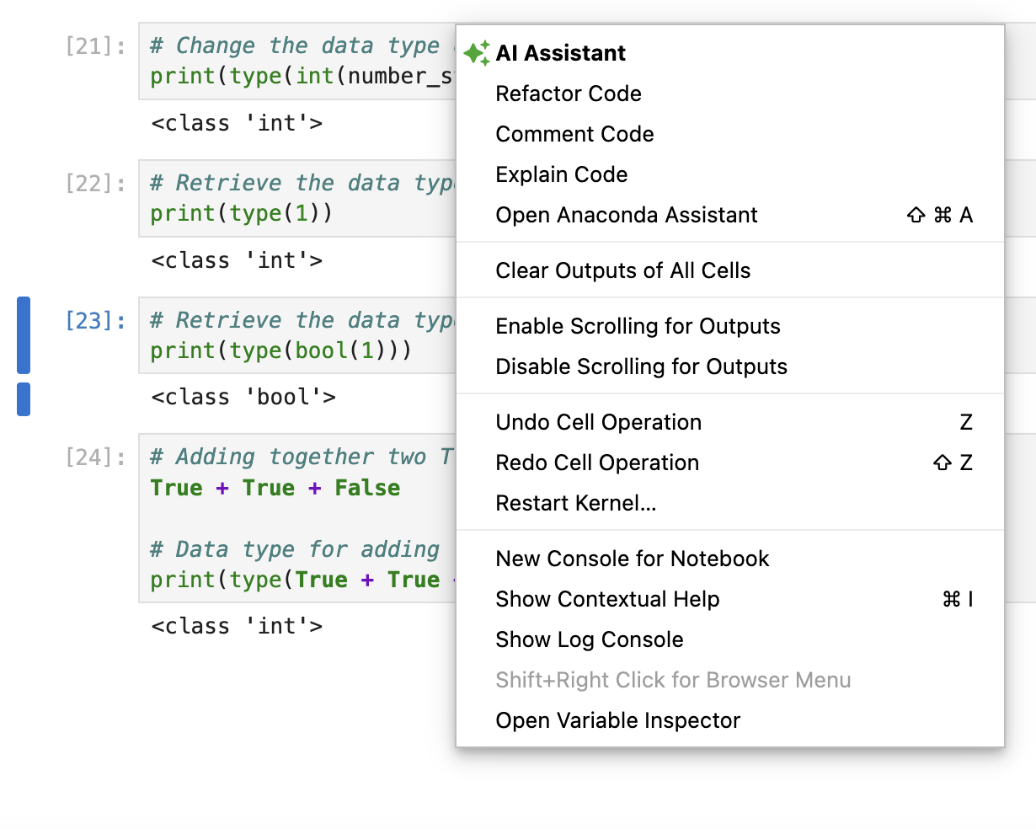Collapse cell 23 output via blue bar
The width and height of the screenshot is (1036, 829).
[x=24, y=398]
